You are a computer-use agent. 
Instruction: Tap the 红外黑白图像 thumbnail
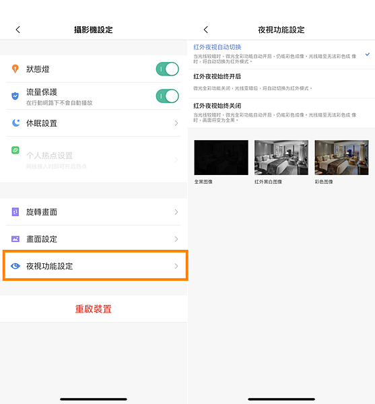pyautogui.click(x=281, y=158)
